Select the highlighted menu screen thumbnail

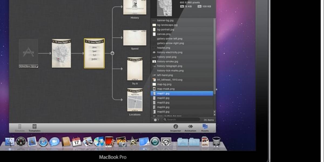point(94,53)
